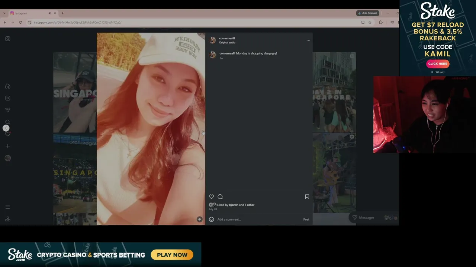Open the 'Day 2 in Singapore' thumbnail
476x267 pixels.
[334, 92]
